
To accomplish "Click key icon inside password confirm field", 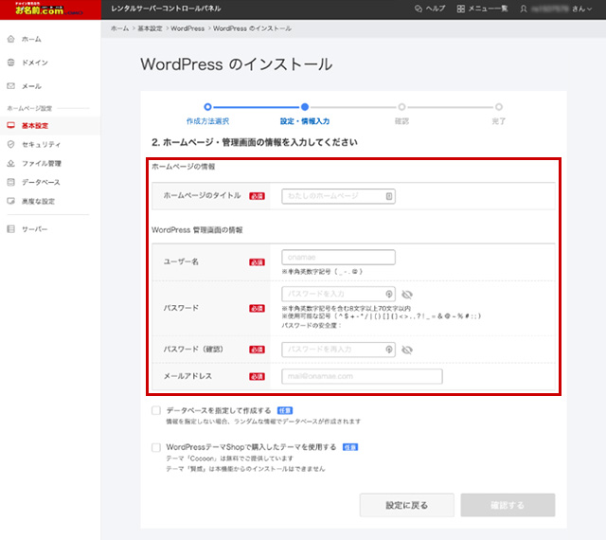I will click(x=389, y=350).
